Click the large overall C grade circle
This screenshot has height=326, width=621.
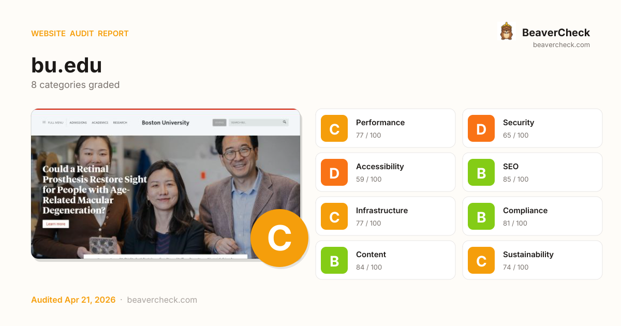[x=279, y=238]
